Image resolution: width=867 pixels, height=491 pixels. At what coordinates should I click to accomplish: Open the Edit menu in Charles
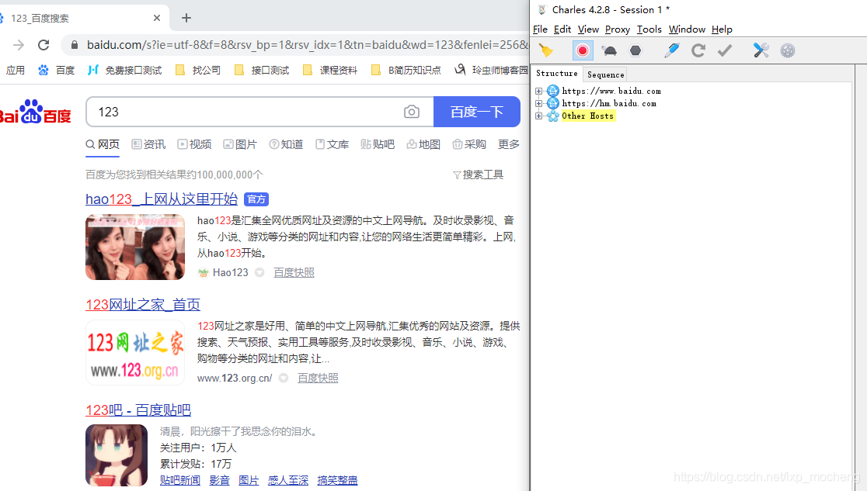click(562, 29)
